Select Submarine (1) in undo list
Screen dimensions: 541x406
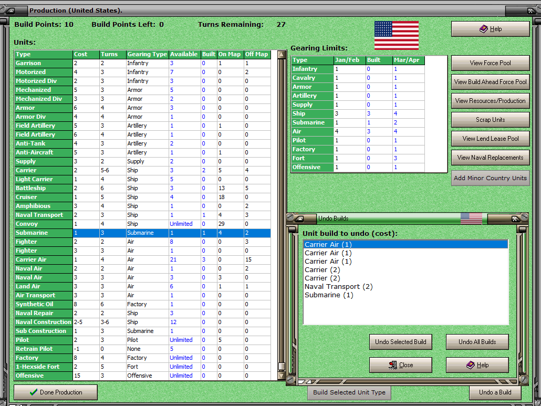tap(405, 295)
